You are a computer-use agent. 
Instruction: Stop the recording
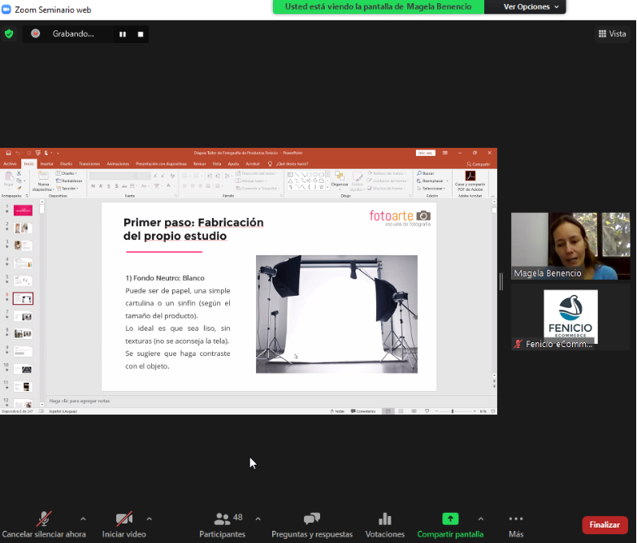click(x=141, y=34)
